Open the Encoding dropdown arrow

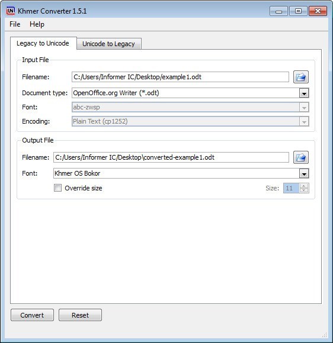(304, 121)
